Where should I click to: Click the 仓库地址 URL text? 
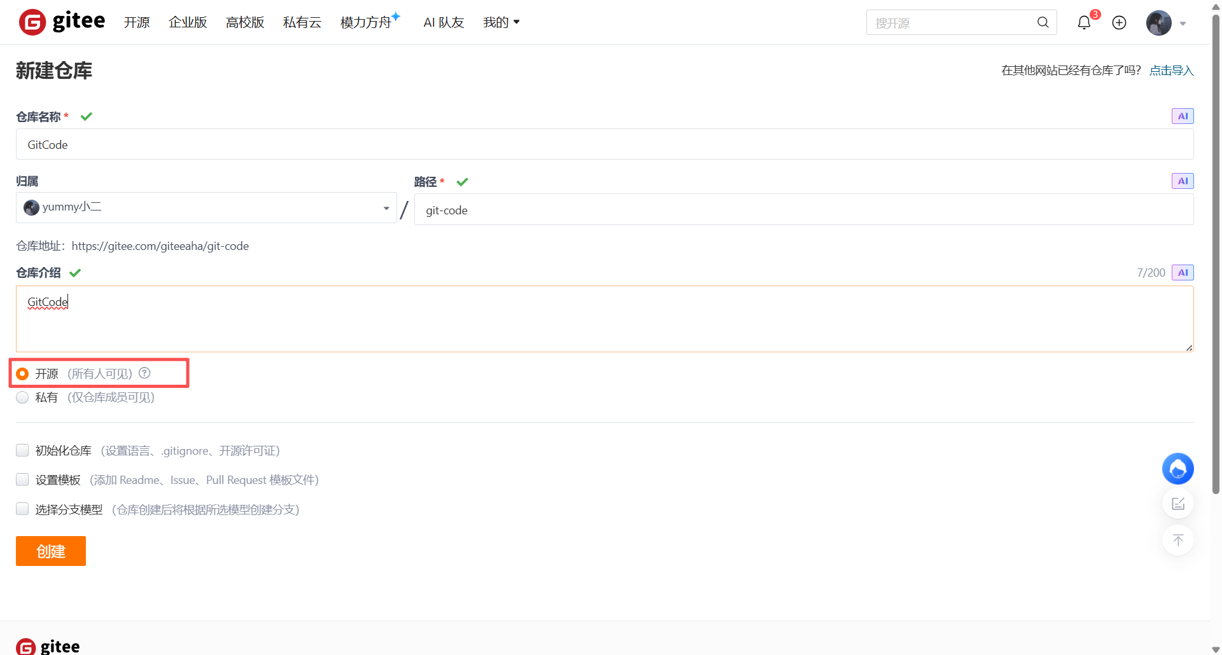pyautogui.click(x=160, y=246)
